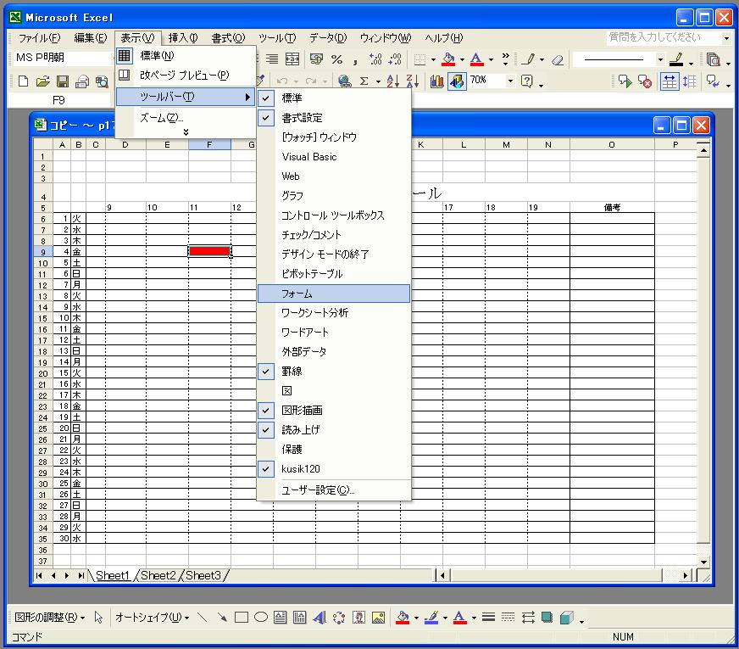Uncheck the kusik120 toolbar entry

tap(334, 469)
